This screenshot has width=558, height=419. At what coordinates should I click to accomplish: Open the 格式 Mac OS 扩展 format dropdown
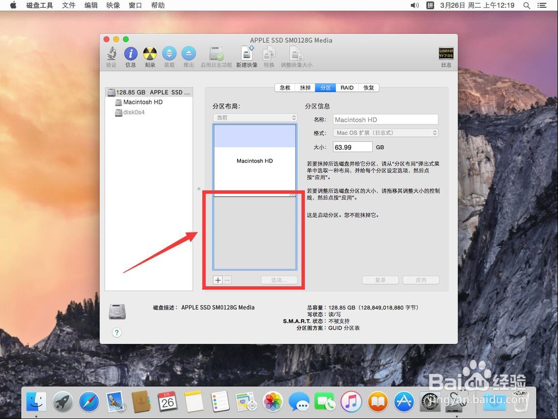click(x=386, y=132)
